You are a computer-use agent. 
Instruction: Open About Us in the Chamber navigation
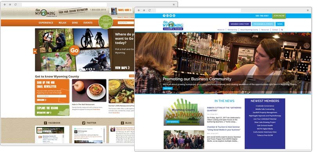click(221, 30)
